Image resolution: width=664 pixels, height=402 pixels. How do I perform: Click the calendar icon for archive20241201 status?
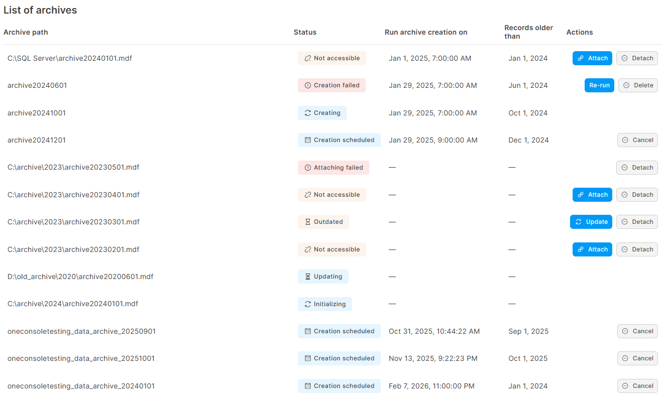[308, 140]
